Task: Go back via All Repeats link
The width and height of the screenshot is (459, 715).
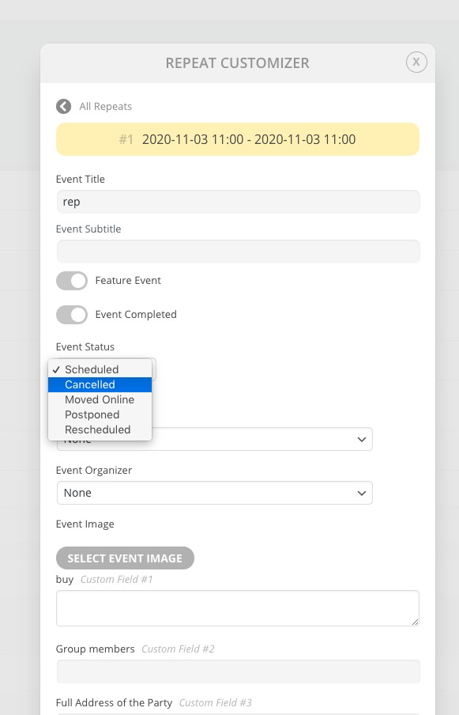Action: [x=106, y=106]
